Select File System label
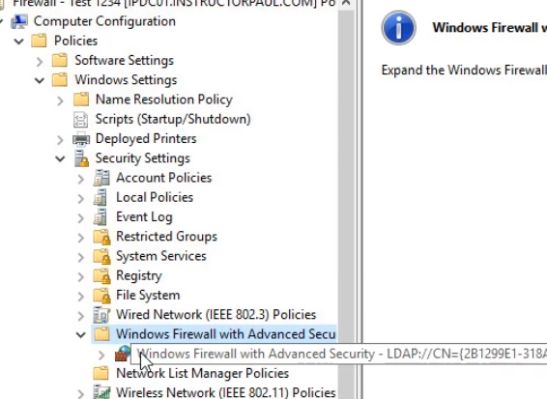Viewport: 547px width, 399px height. tap(148, 296)
